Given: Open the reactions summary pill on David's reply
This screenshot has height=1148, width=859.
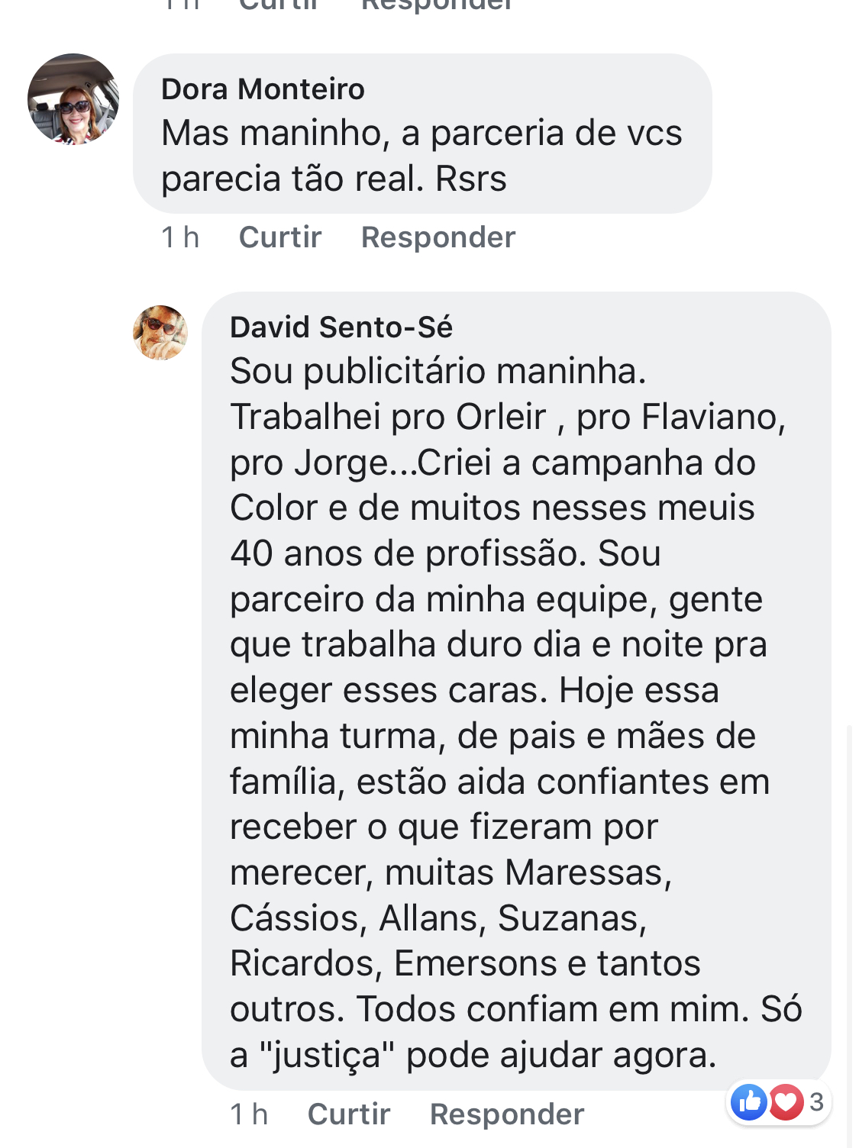Looking at the screenshot, I should coord(778,1101).
